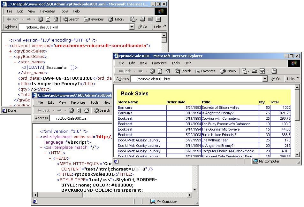Open View menu in htm window
This screenshot has width=304, height=207.
pos(143,63)
